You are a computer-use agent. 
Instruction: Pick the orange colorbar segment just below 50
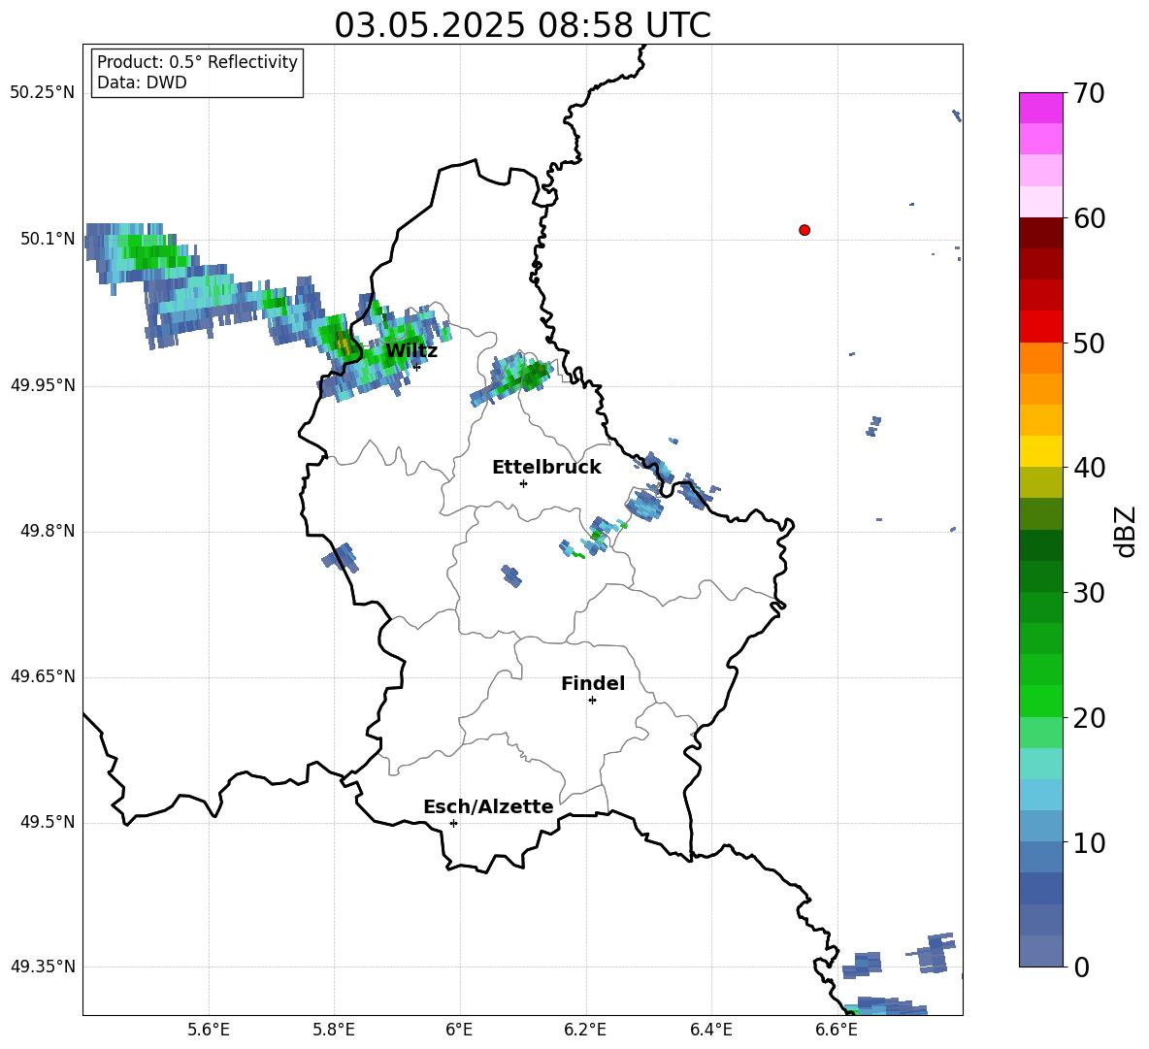click(1040, 357)
